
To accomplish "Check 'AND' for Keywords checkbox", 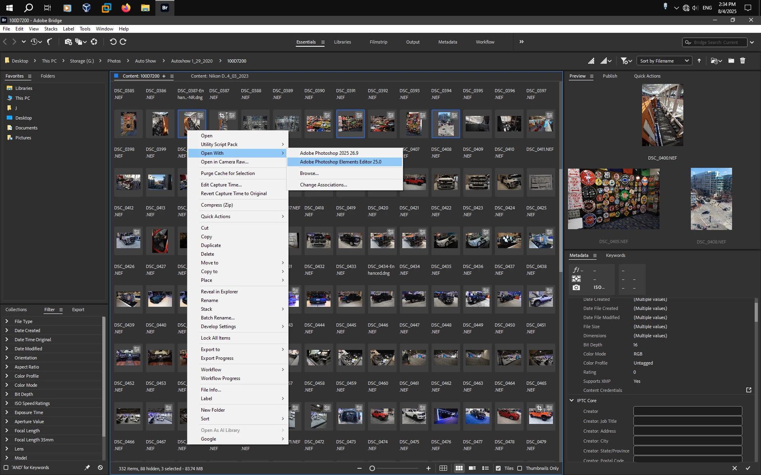I will click(x=6, y=467).
